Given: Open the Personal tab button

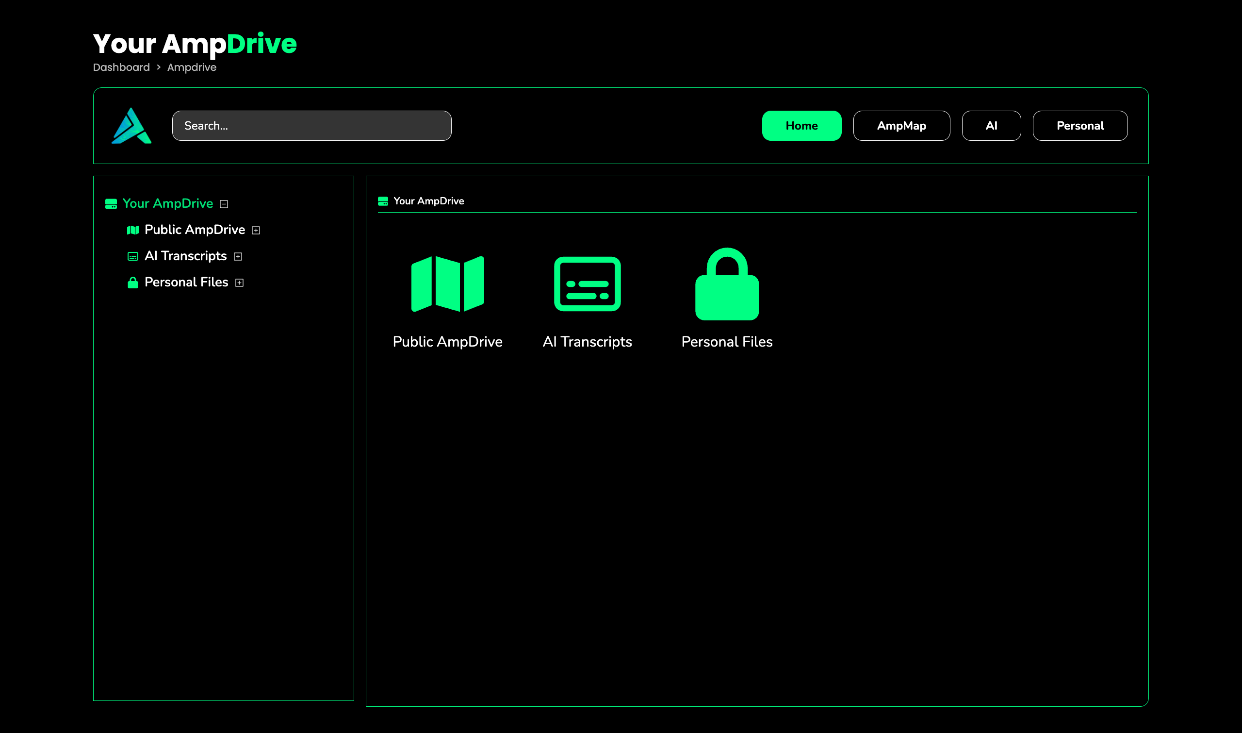Looking at the screenshot, I should [x=1079, y=126].
